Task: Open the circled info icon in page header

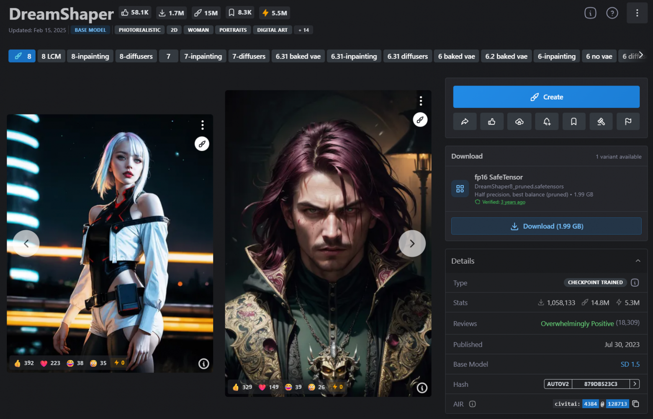Action: click(x=590, y=13)
